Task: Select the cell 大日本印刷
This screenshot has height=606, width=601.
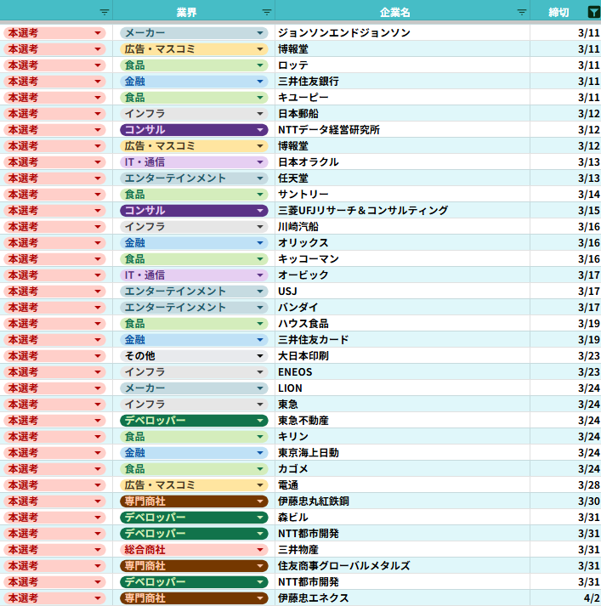Action: 402,356
